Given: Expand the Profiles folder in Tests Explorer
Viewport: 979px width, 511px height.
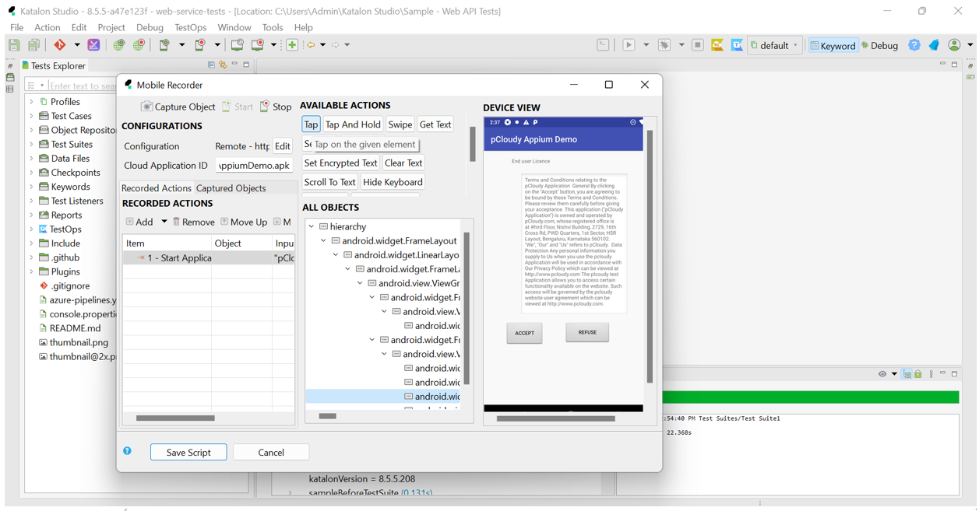Looking at the screenshot, I should tap(32, 102).
